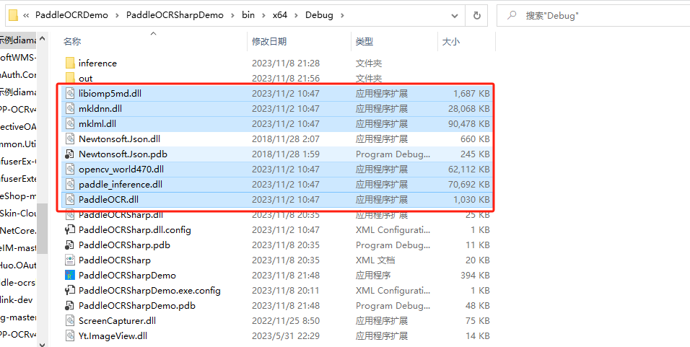
Task: Expand the chevron after x64 breadcrumb
Action: coord(295,15)
